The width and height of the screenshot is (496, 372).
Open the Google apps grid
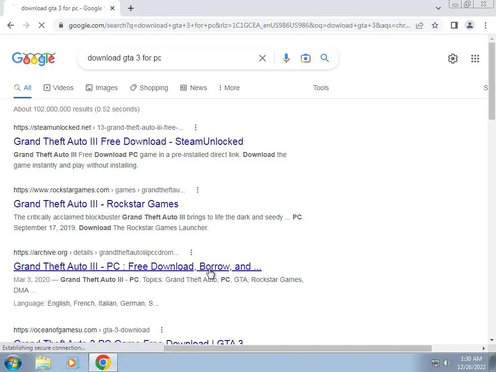[x=475, y=59]
